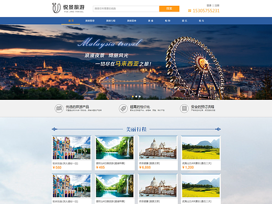Click the Yue Jing Travel logo
272x204 pixels.
pos(68,8)
